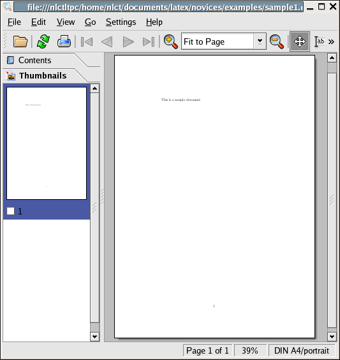The height and width of the screenshot is (360, 340).
Task: Reload the document with green arrows icon
Action: (x=43, y=41)
